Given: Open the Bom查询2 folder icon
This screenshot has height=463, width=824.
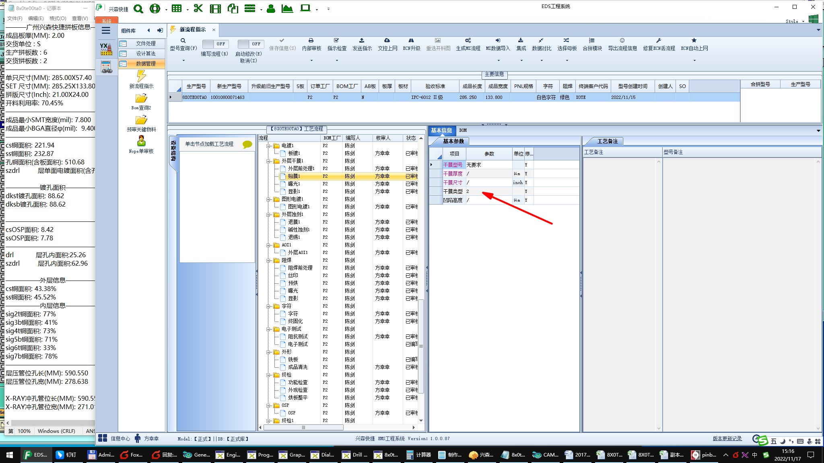Looking at the screenshot, I should point(141,98).
